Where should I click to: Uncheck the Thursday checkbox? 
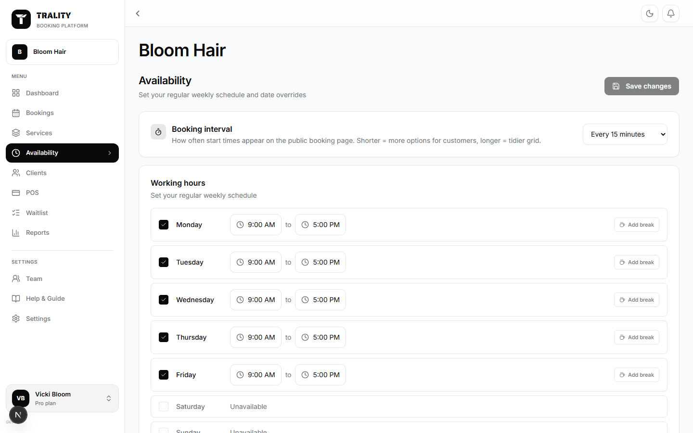[x=164, y=337]
